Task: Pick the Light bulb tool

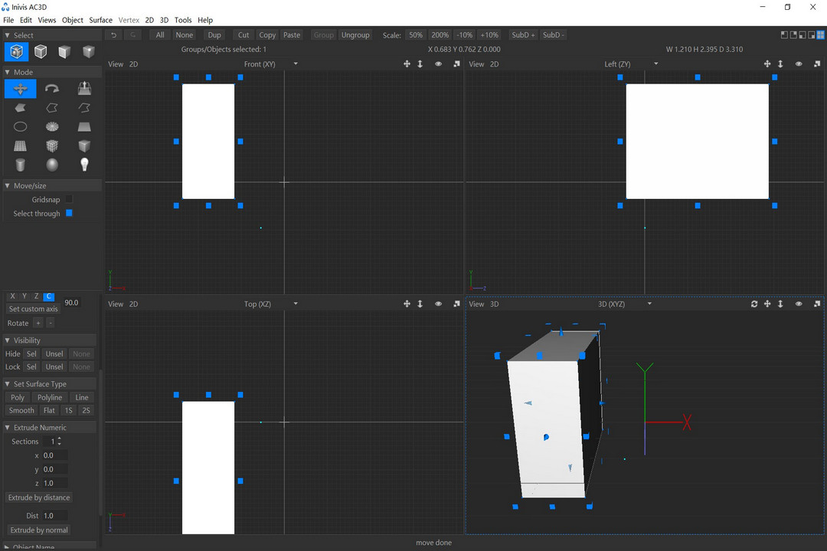Action: (x=84, y=165)
